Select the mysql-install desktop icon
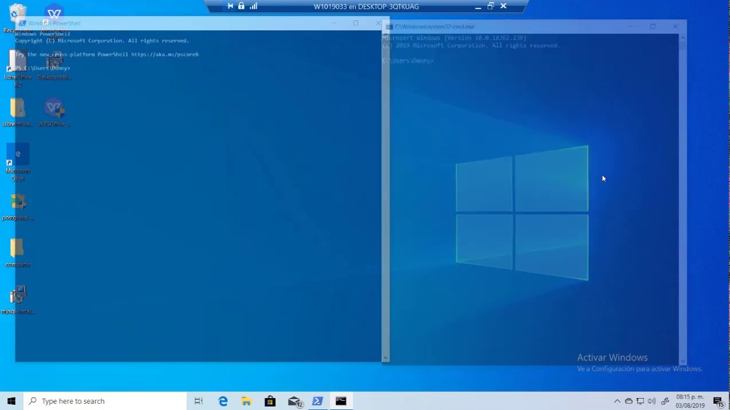This screenshot has height=410, width=730. coord(18,300)
